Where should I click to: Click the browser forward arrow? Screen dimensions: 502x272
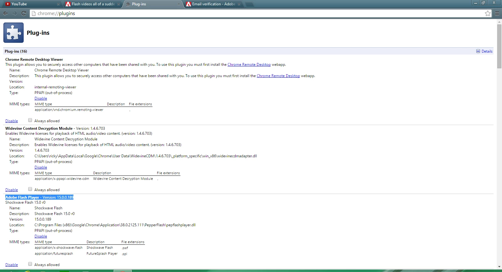pos(14,13)
